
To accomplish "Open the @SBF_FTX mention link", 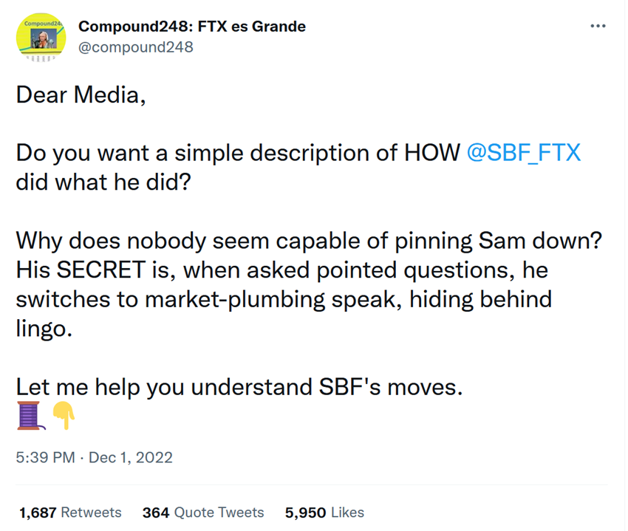I will tap(524, 153).
